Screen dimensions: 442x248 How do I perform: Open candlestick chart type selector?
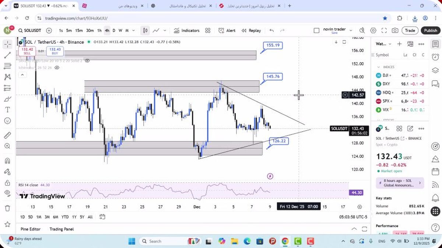(145, 31)
